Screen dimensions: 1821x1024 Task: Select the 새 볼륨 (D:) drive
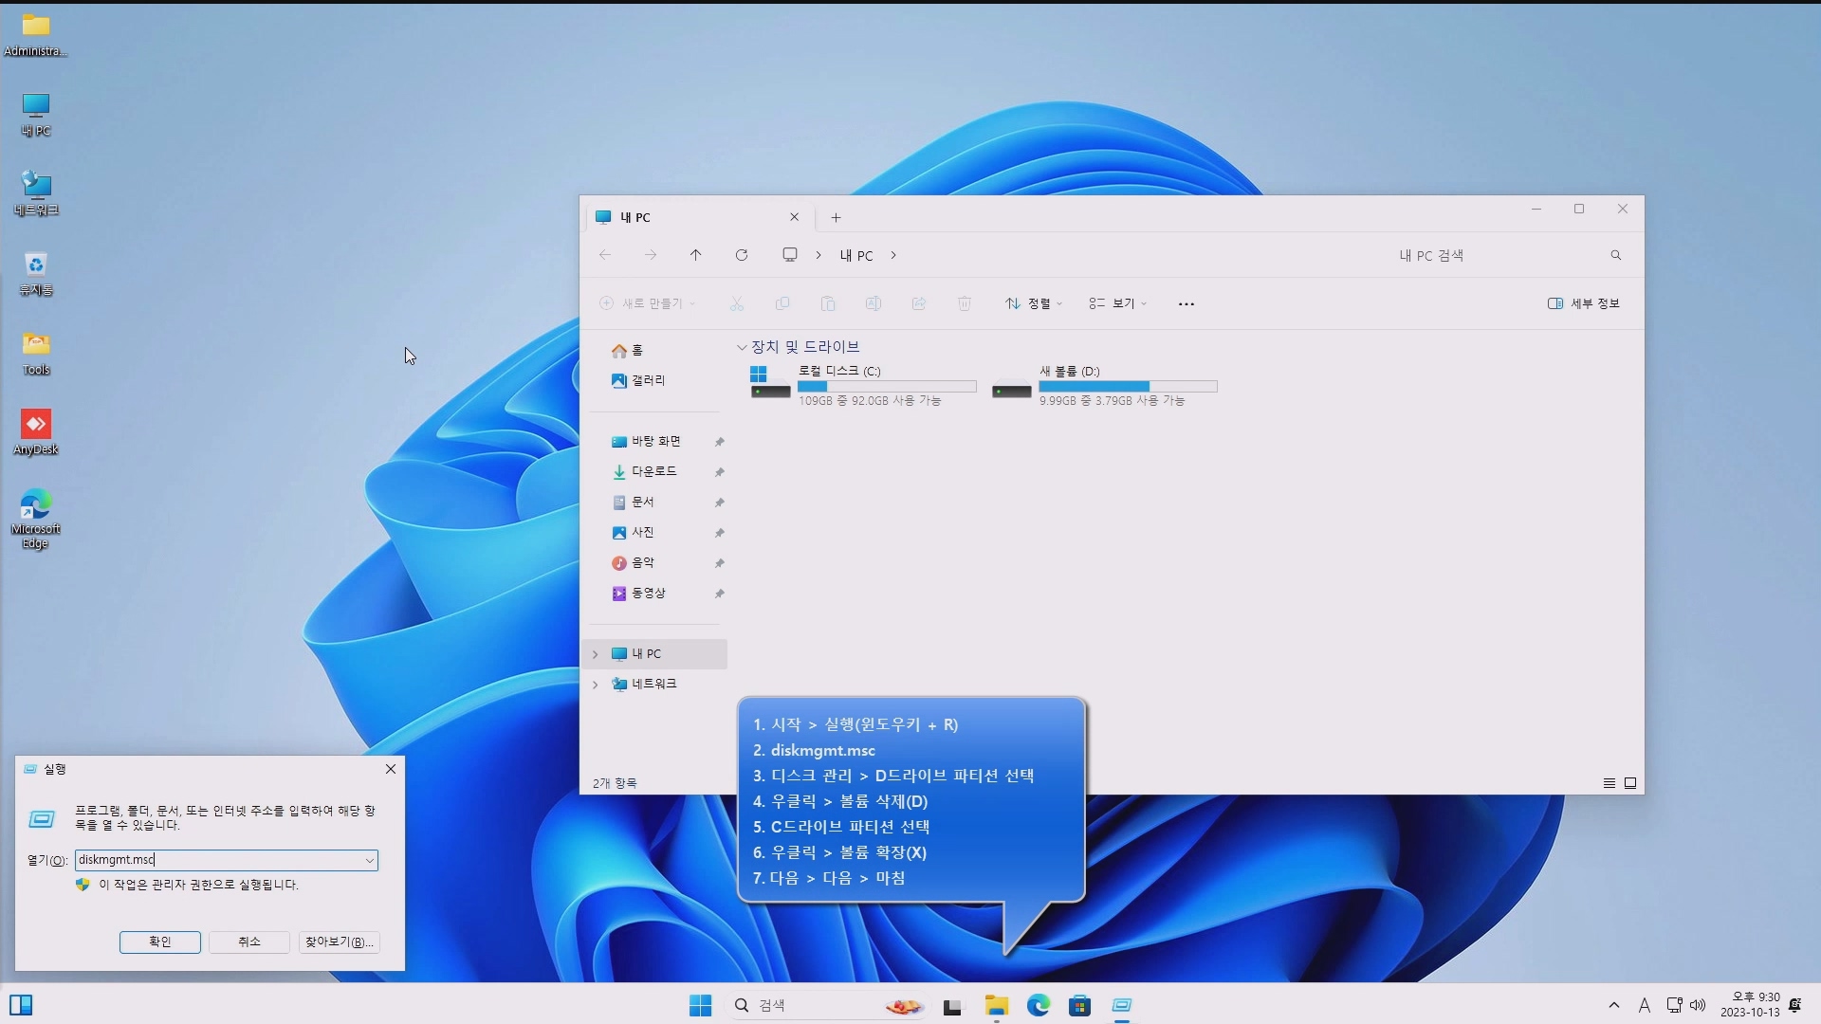[1104, 385]
